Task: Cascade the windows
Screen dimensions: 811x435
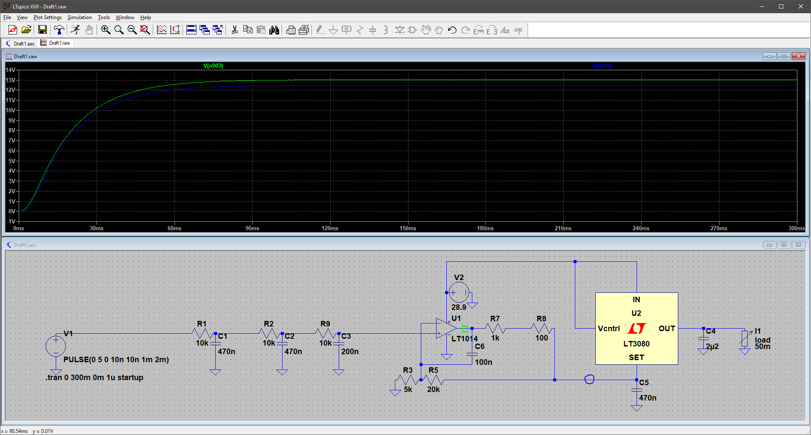Action: [205, 30]
